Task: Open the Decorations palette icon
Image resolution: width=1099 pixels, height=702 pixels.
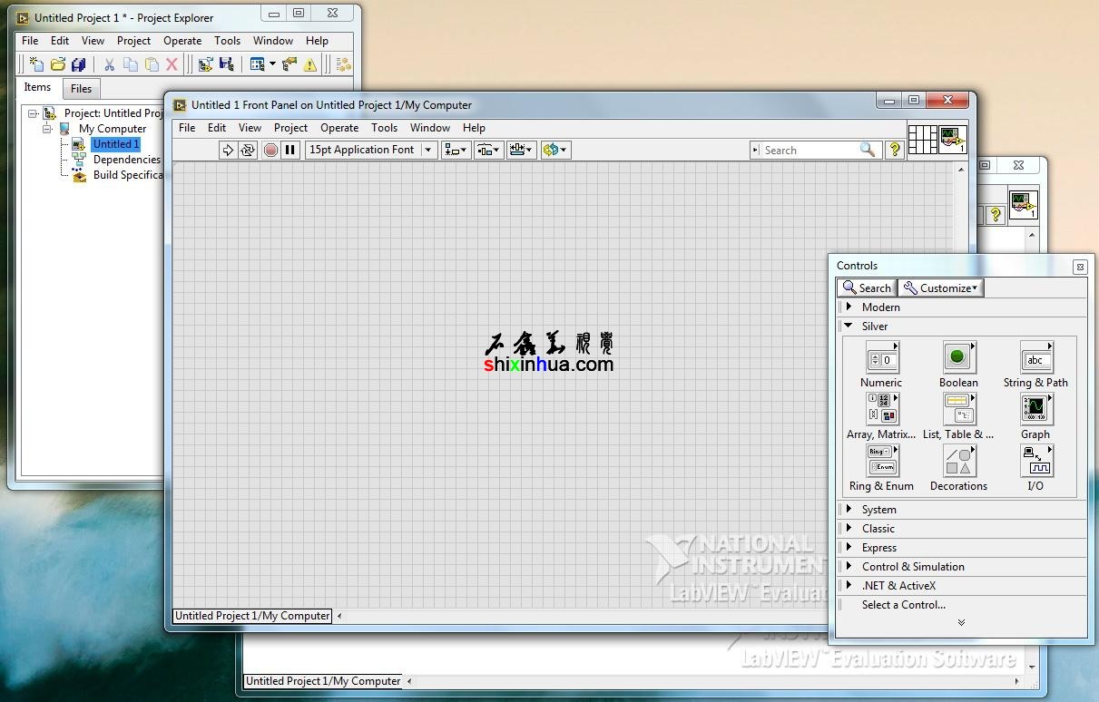Action: pos(958,462)
